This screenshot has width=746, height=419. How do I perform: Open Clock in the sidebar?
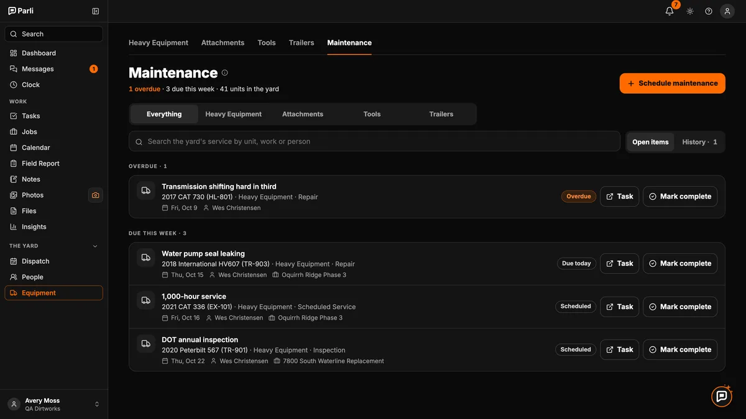pos(54,85)
